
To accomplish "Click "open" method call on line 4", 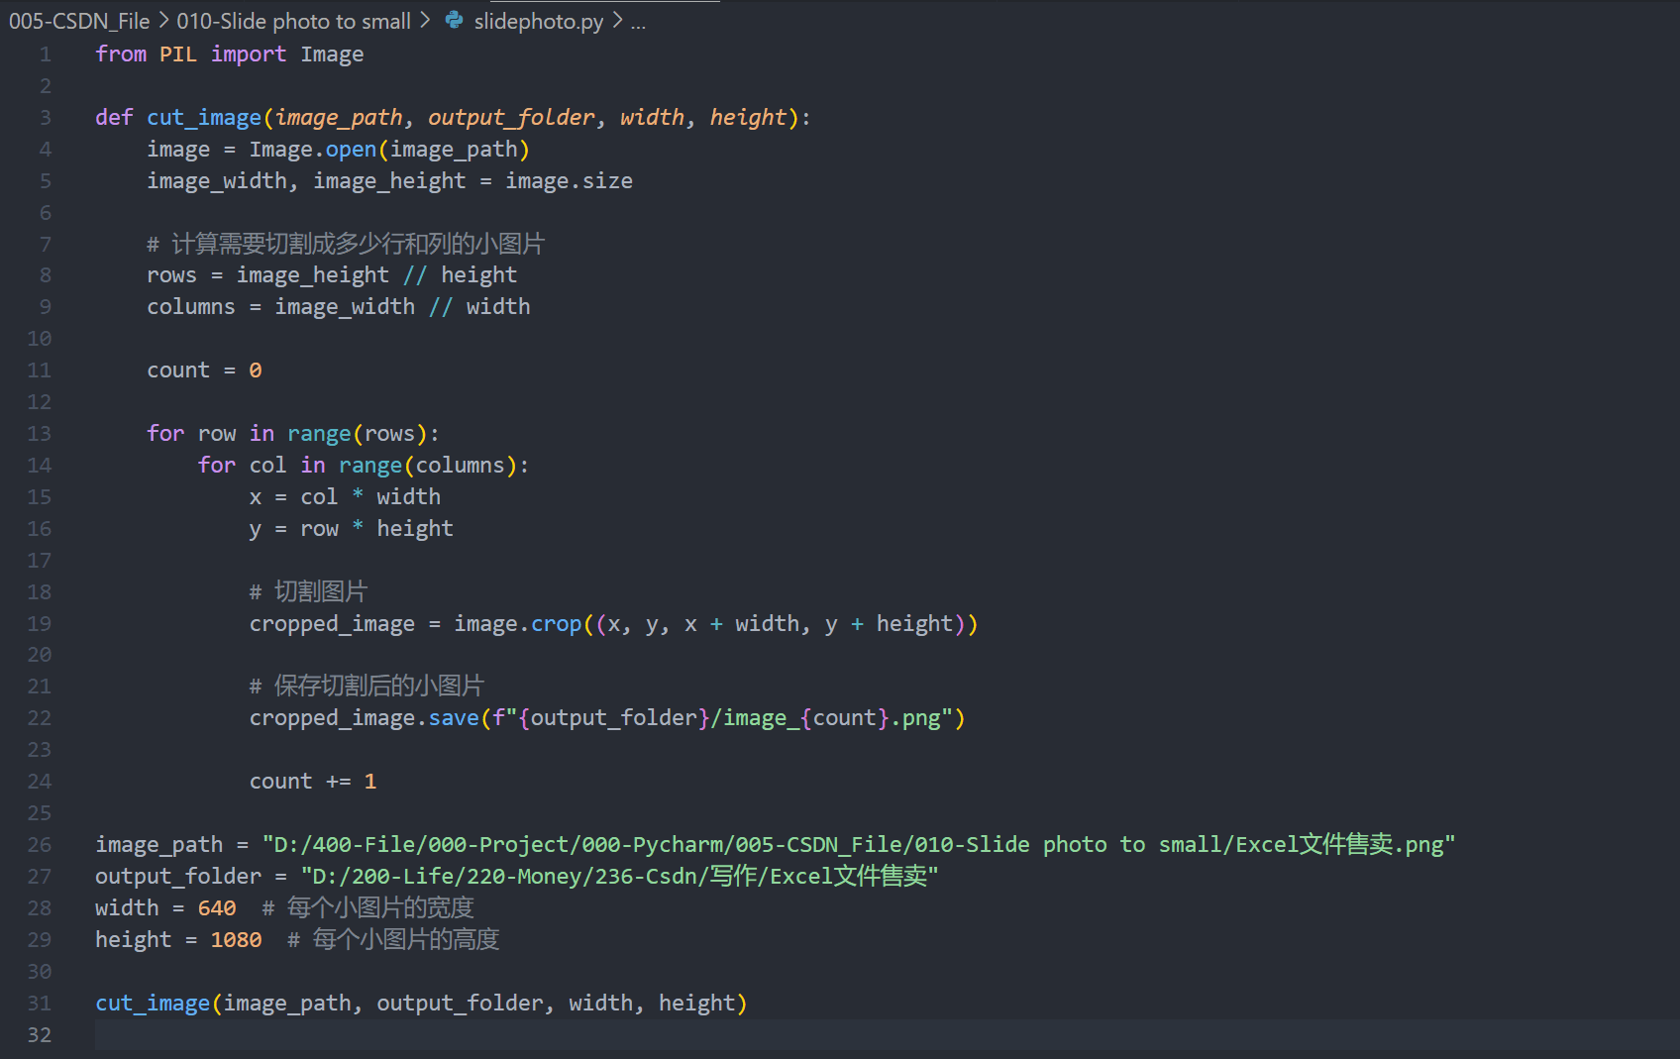I will [x=351, y=150].
